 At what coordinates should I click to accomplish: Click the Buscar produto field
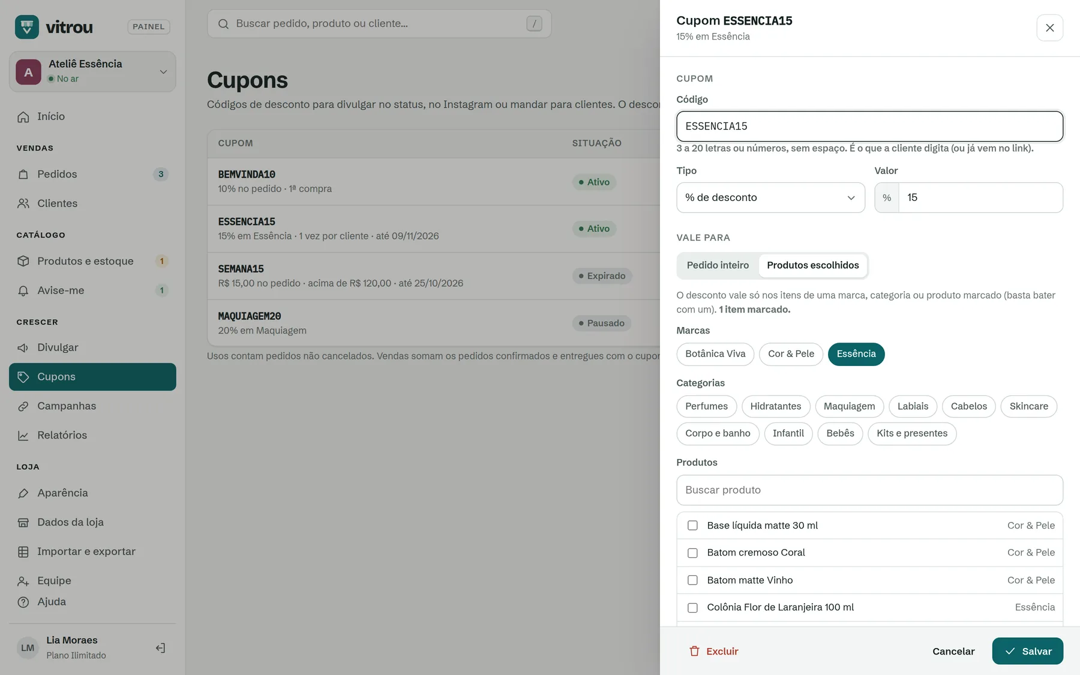869,490
